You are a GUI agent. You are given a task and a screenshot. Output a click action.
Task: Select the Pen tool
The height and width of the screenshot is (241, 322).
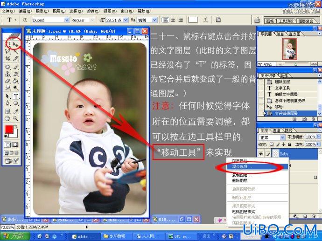pyautogui.click(x=8, y=103)
